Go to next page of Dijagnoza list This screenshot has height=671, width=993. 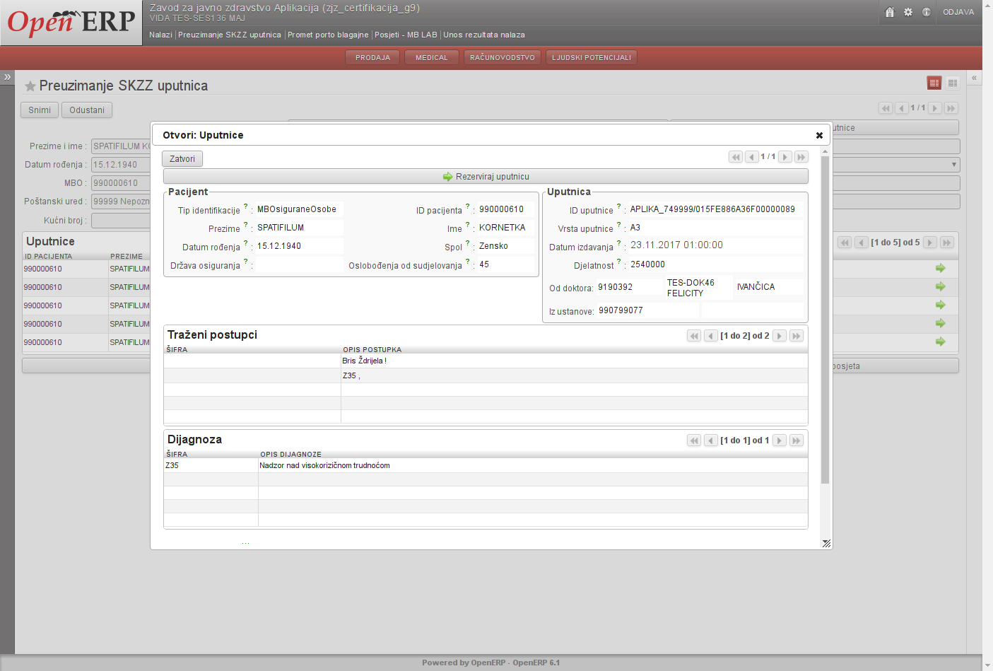[780, 440]
